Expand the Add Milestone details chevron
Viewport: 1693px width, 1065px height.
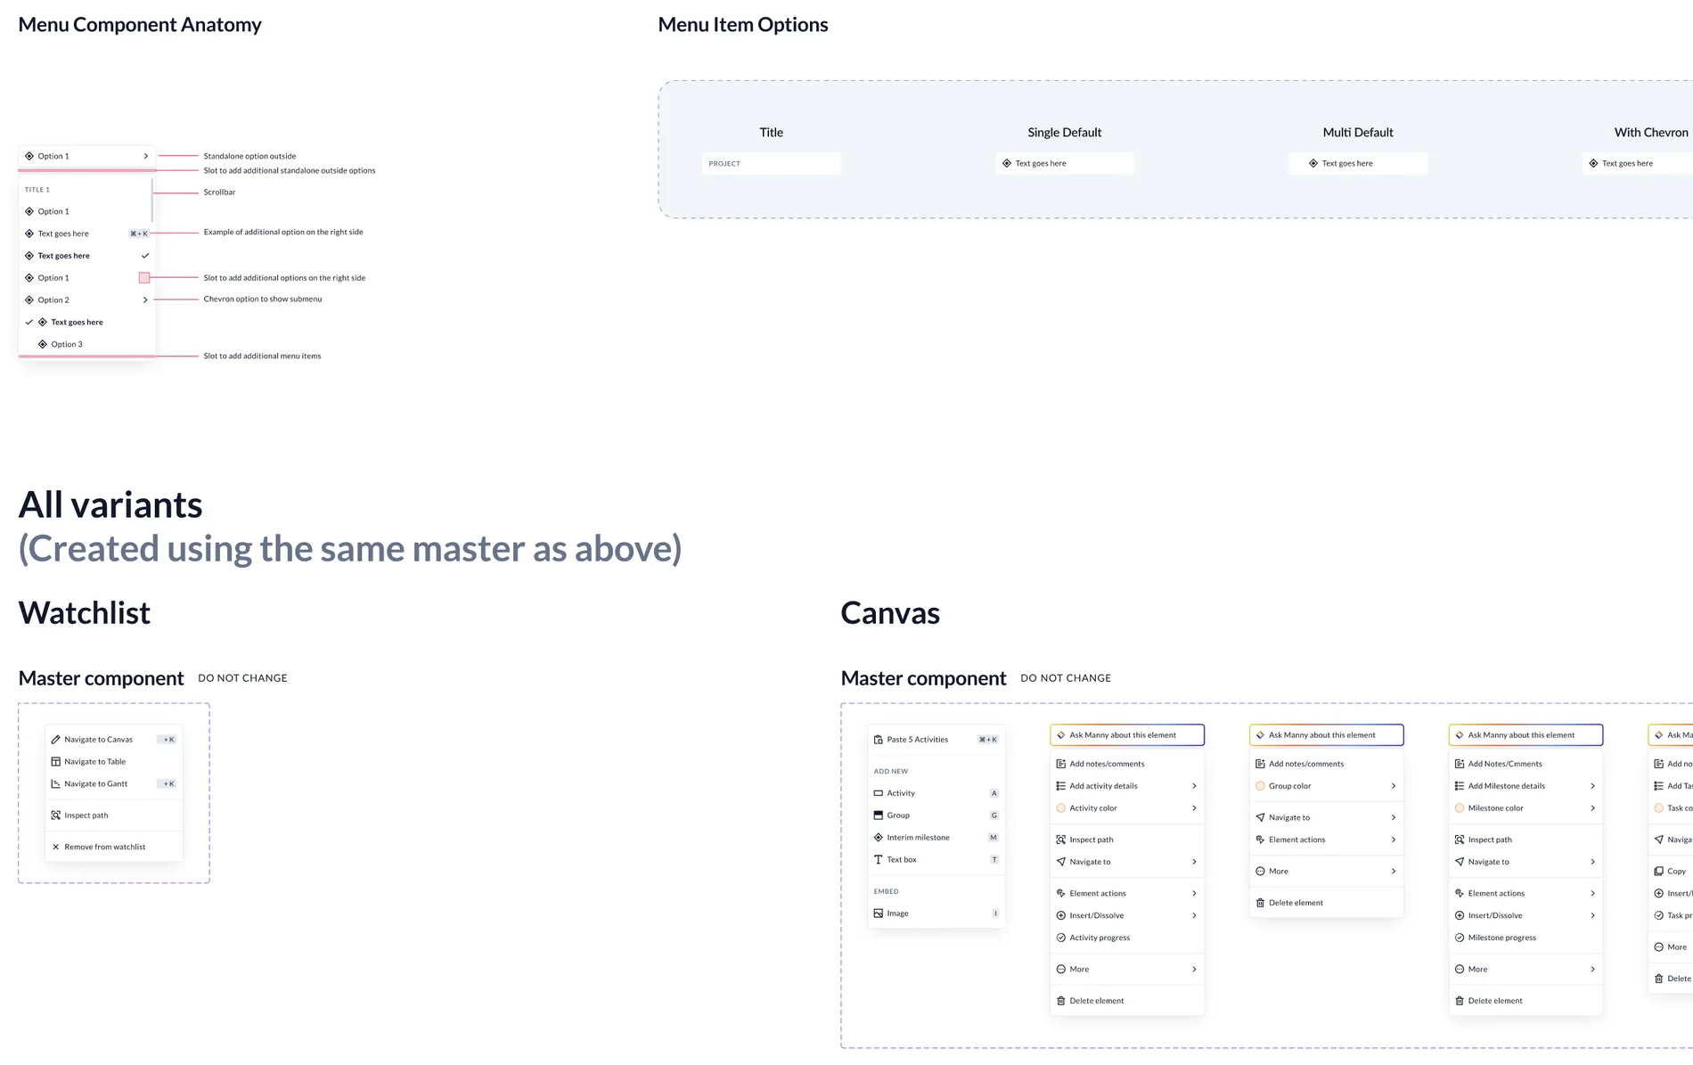tap(1592, 786)
